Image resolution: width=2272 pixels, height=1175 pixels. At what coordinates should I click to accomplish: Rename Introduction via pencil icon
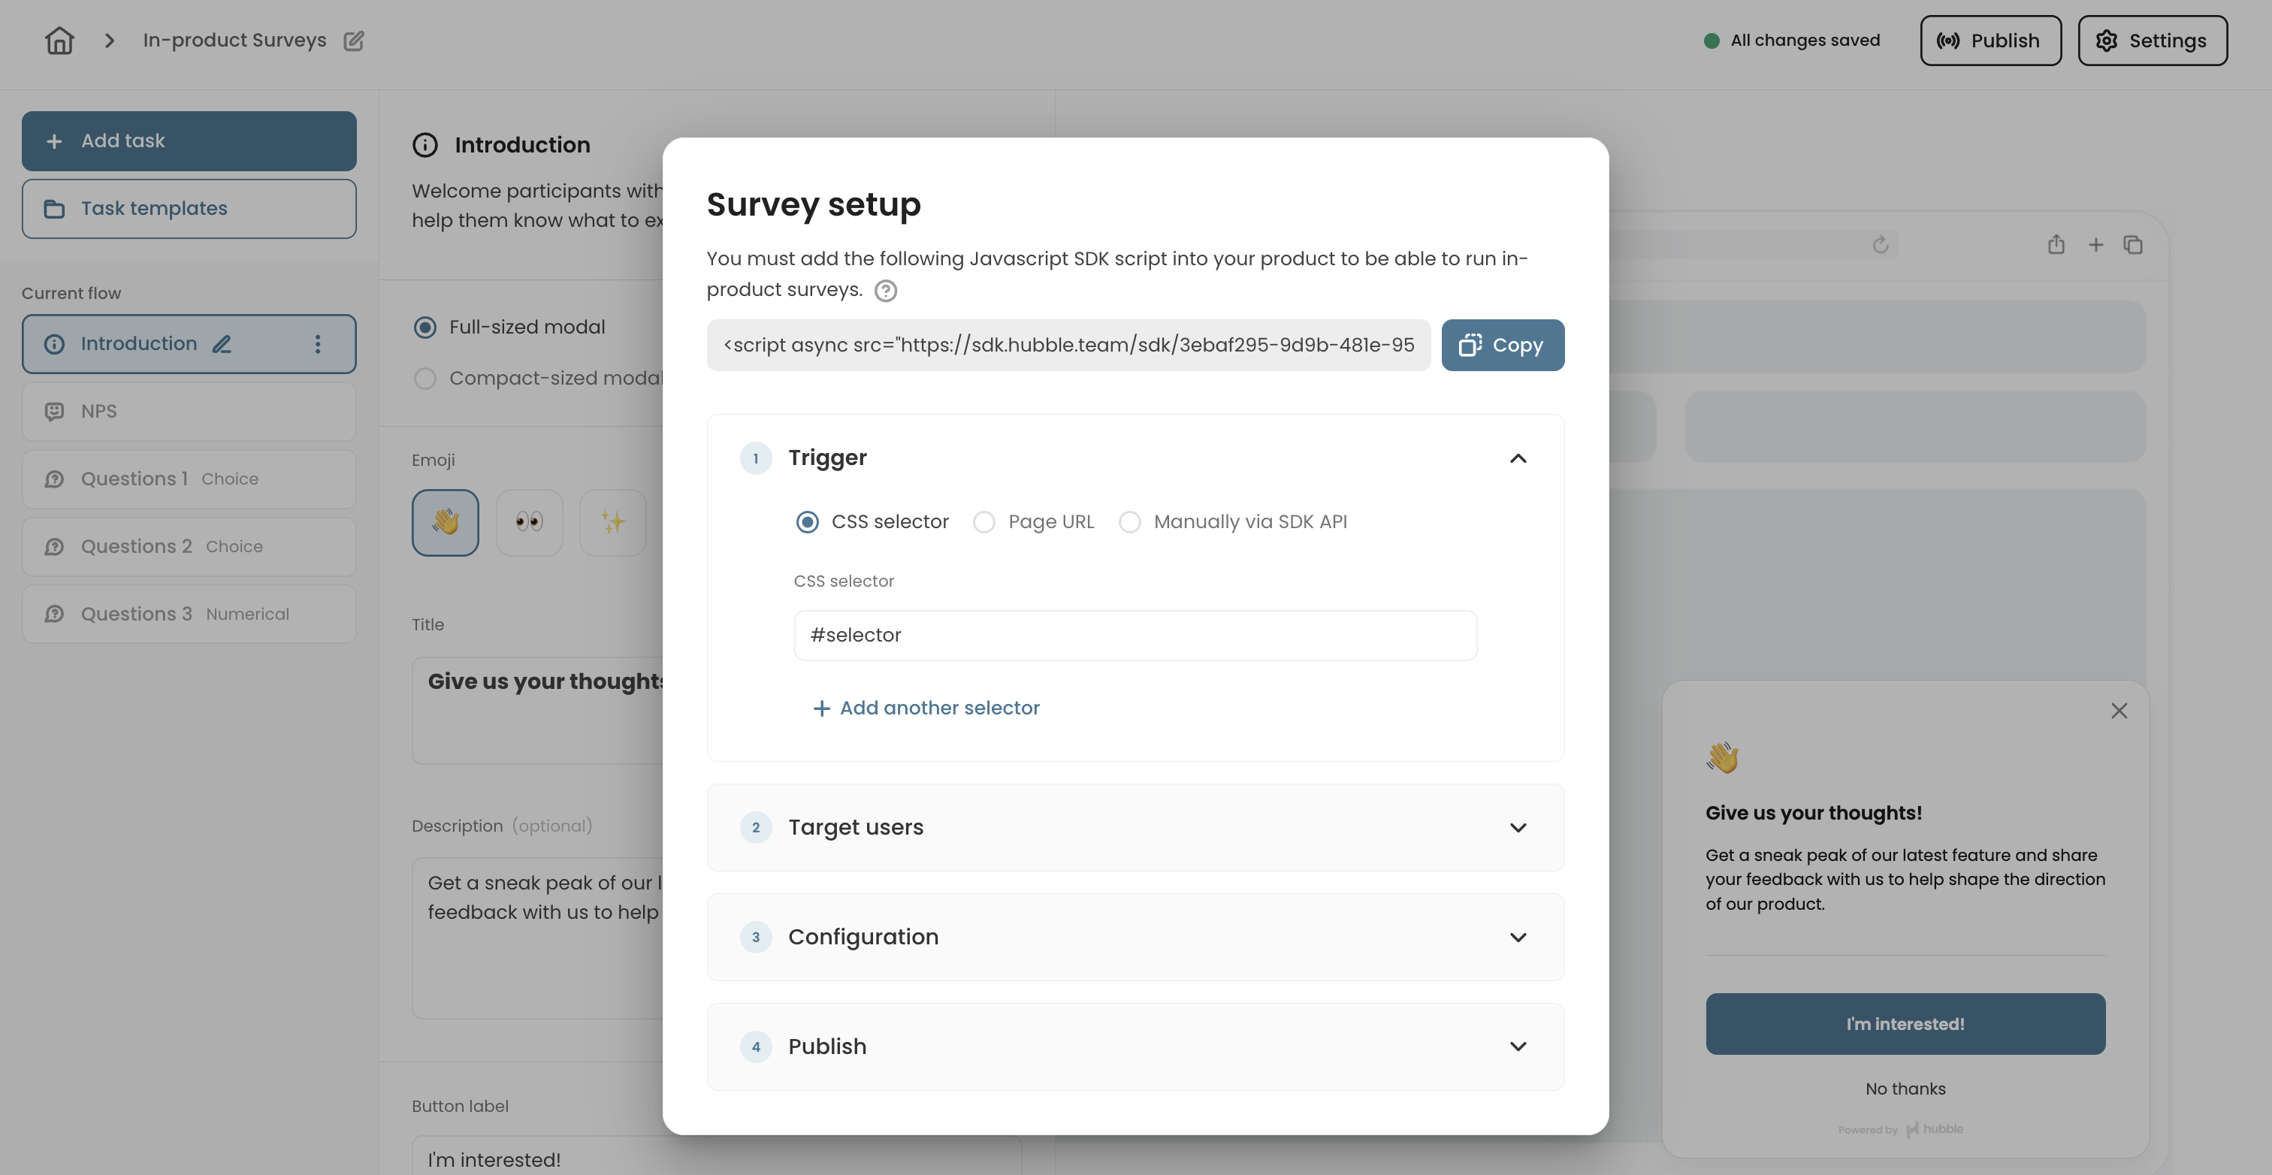point(222,344)
